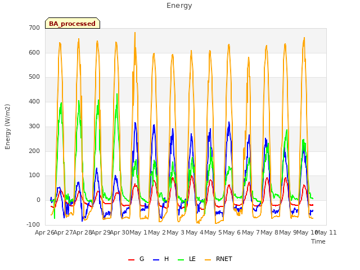Click the 700 y-axis tick label
The image size is (360, 270).
tap(34, 28)
